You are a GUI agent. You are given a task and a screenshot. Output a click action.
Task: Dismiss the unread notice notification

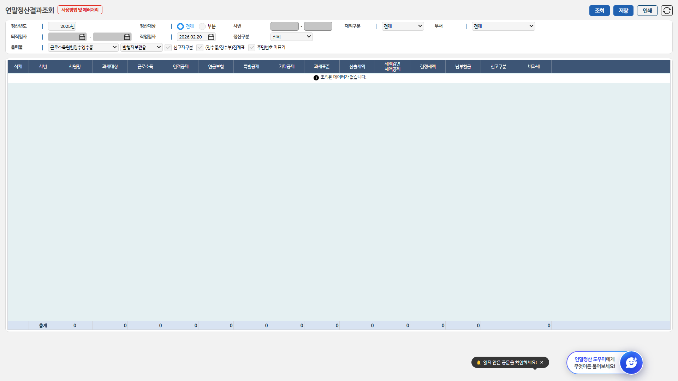point(542,362)
